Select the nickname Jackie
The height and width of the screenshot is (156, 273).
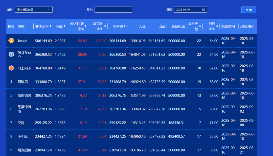22,41
